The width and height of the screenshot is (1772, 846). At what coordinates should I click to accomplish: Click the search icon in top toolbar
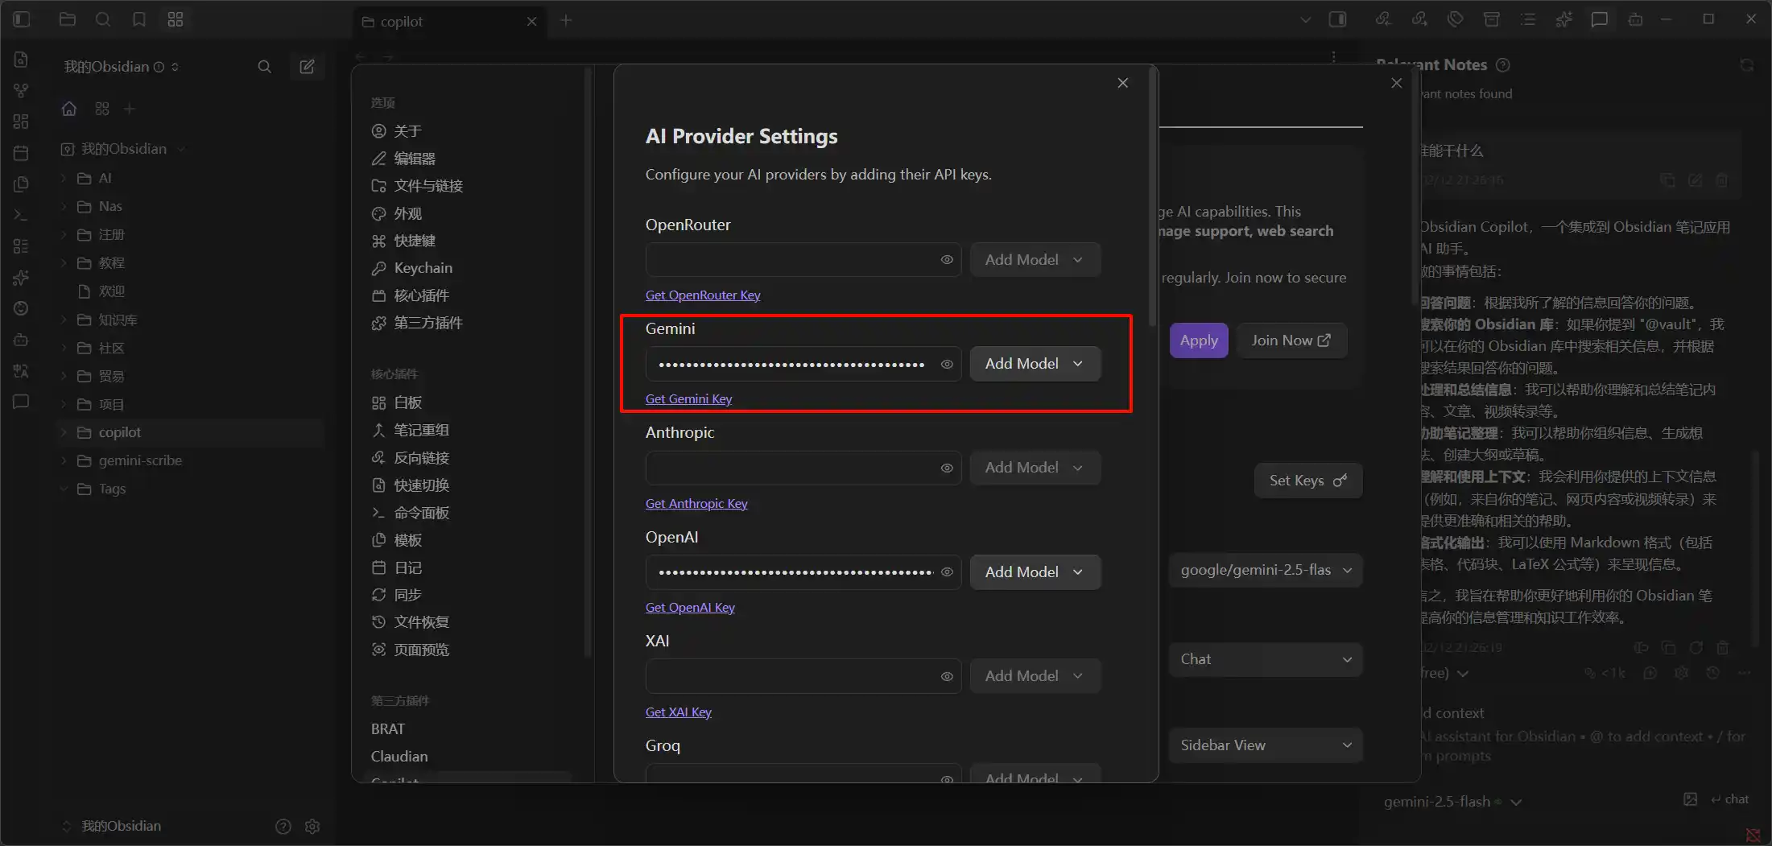(x=103, y=19)
